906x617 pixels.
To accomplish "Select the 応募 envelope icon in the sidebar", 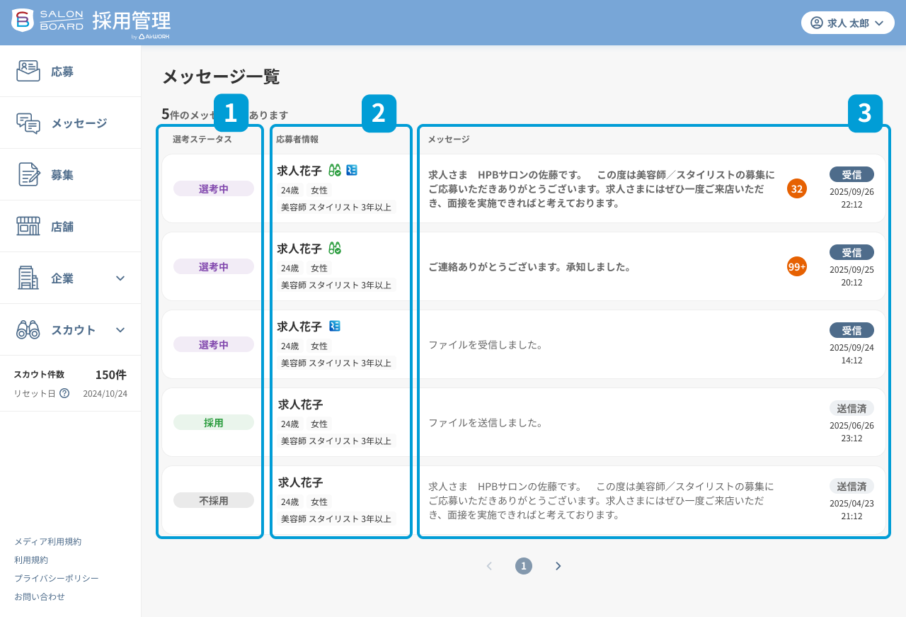I will click(x=30, y=70).
